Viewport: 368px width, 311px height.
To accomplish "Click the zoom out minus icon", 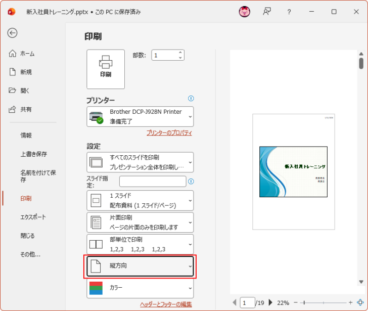I will pos(296,302).
